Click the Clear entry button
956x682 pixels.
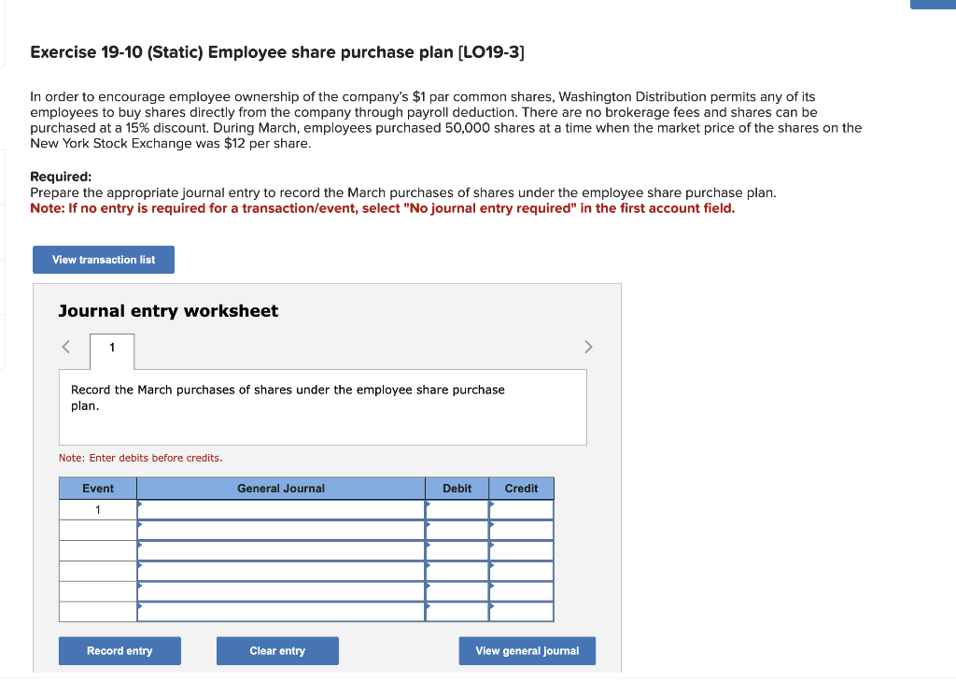(x=277, y=650)
